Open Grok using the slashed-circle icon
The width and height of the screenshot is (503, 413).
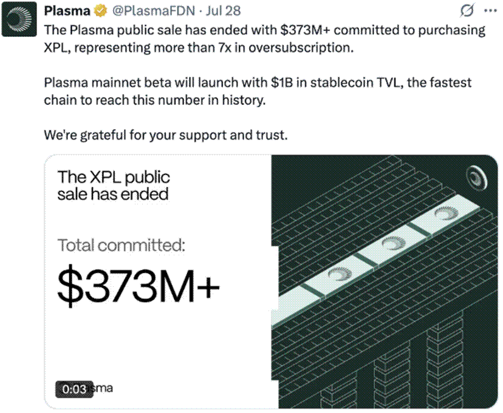(468, 9)
